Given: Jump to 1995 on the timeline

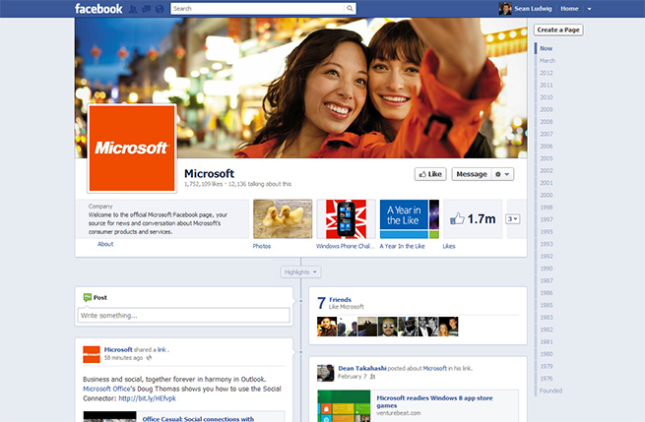Looking at the screenshot, I should 547,232.
